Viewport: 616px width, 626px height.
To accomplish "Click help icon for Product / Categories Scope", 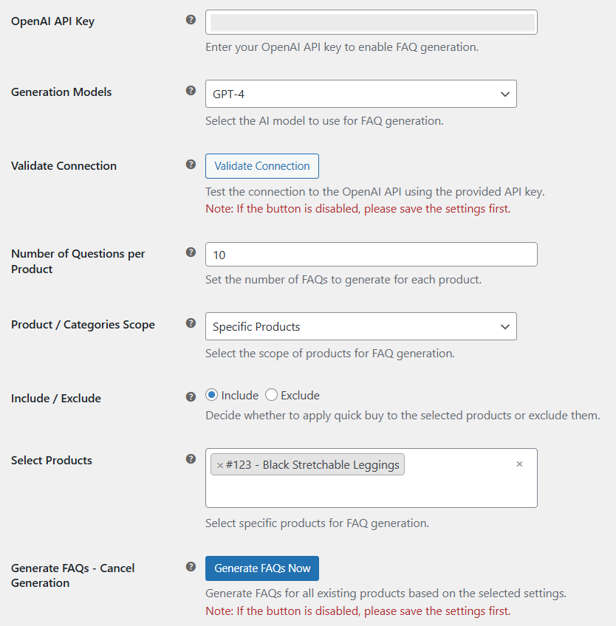I will click(191, 323).
